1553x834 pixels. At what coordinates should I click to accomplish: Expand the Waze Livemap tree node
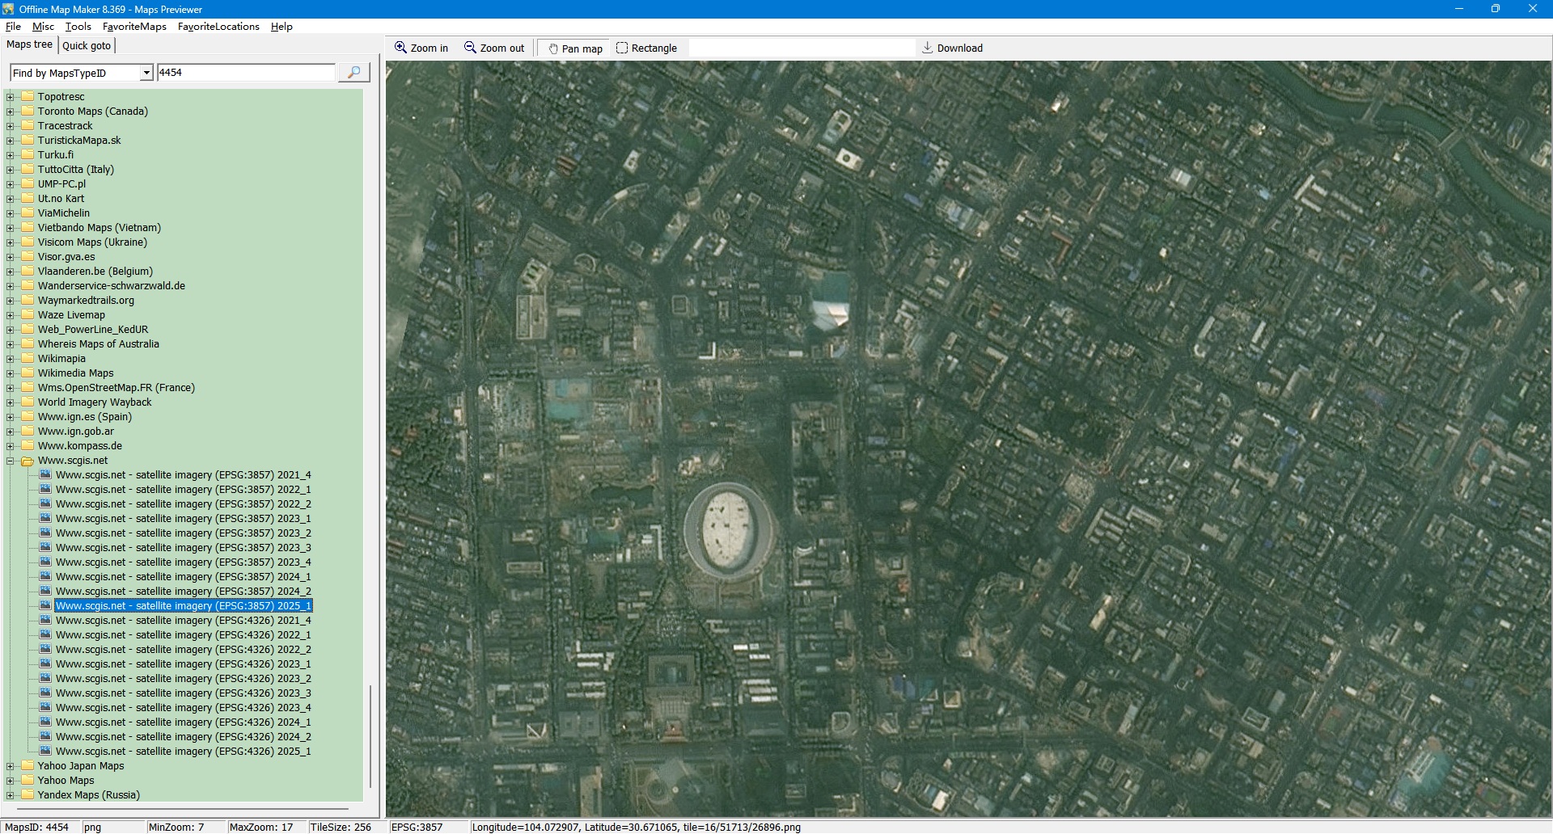point(11,315)
